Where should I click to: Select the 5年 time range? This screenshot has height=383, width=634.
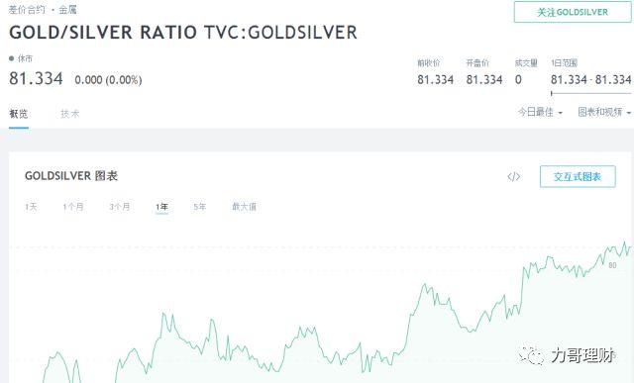point(200,207)
